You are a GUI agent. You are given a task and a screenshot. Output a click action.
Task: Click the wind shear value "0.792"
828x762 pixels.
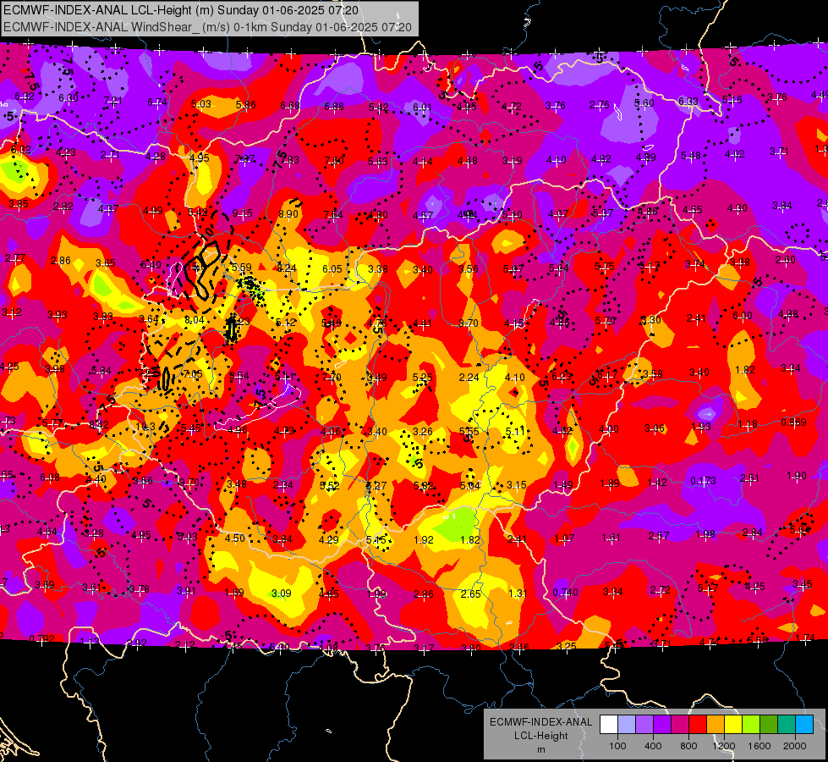(x=41, y=638)
